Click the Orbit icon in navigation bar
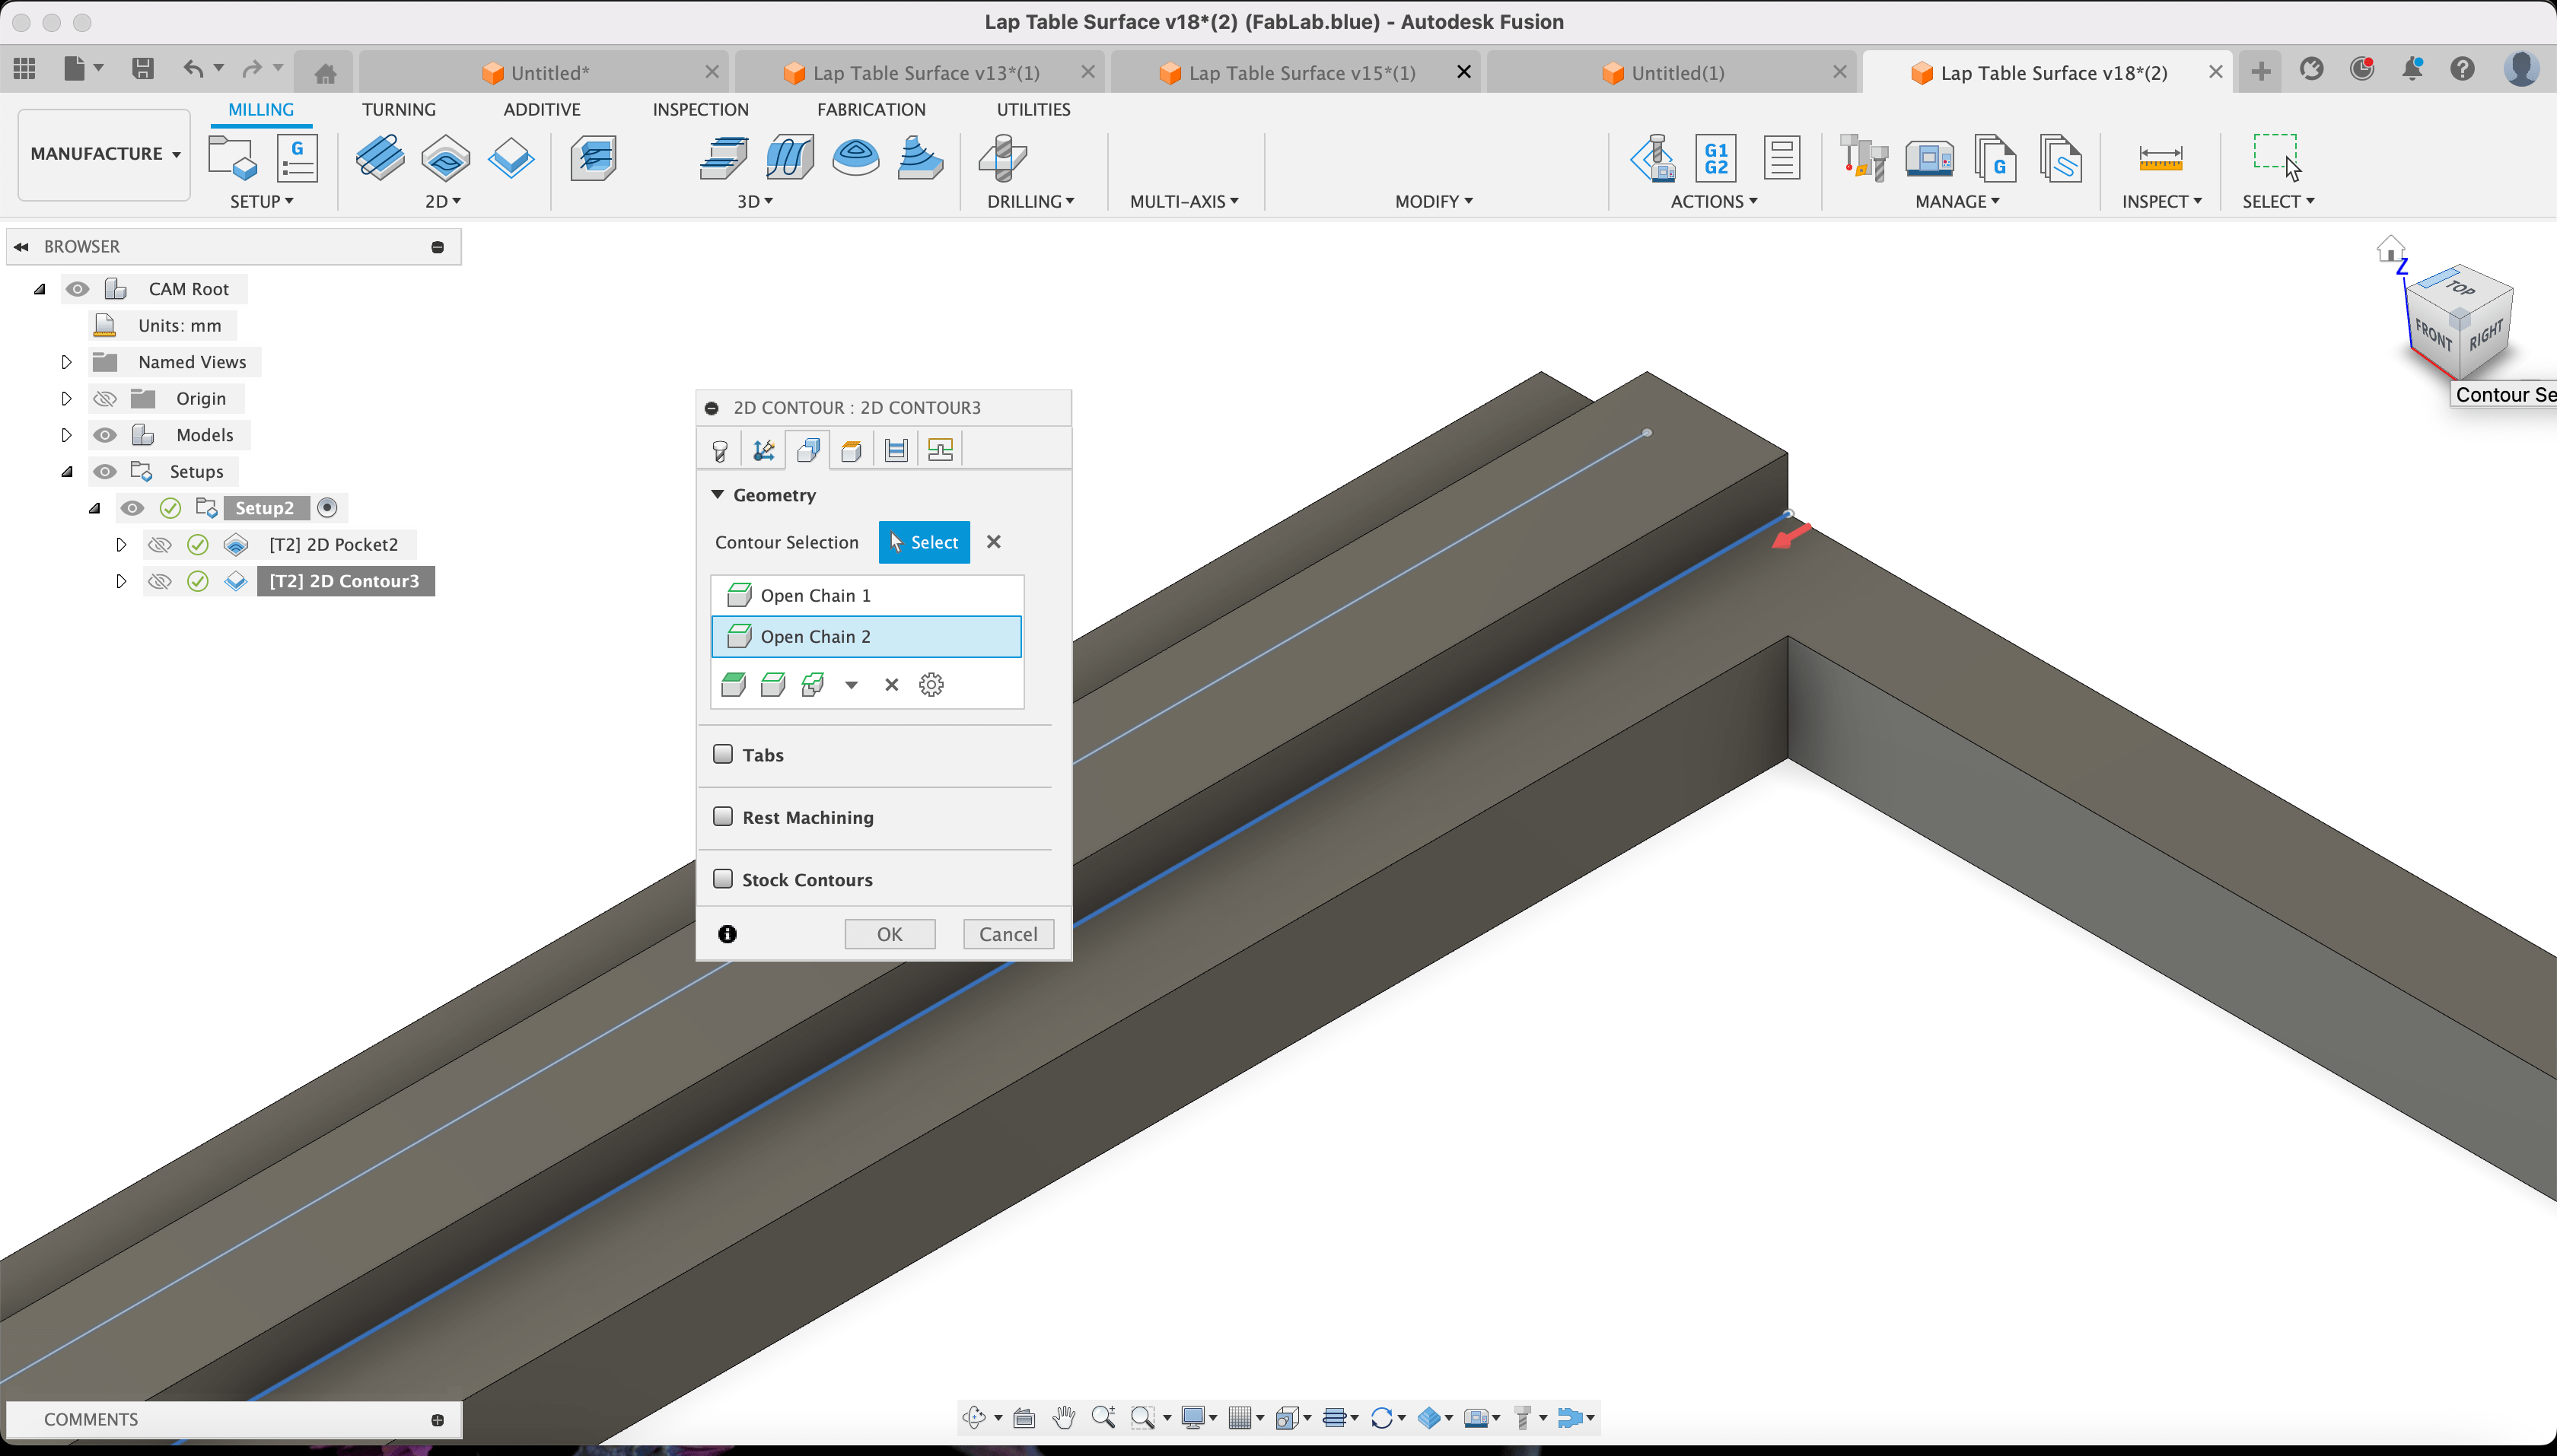The image size is (2557, 1456). [x=973, y=1417]
